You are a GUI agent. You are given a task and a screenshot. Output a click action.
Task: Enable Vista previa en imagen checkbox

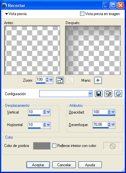point(82,14)
